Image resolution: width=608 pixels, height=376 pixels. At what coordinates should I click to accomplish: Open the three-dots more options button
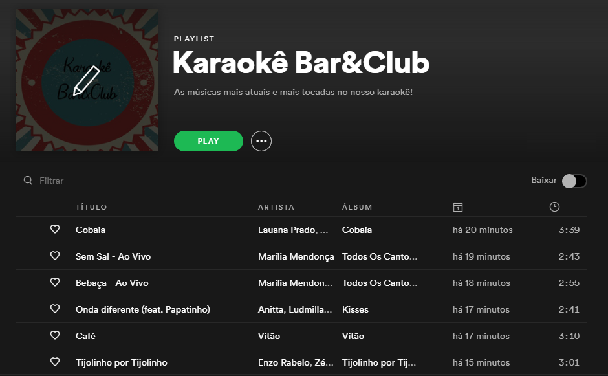click(261, 141)
